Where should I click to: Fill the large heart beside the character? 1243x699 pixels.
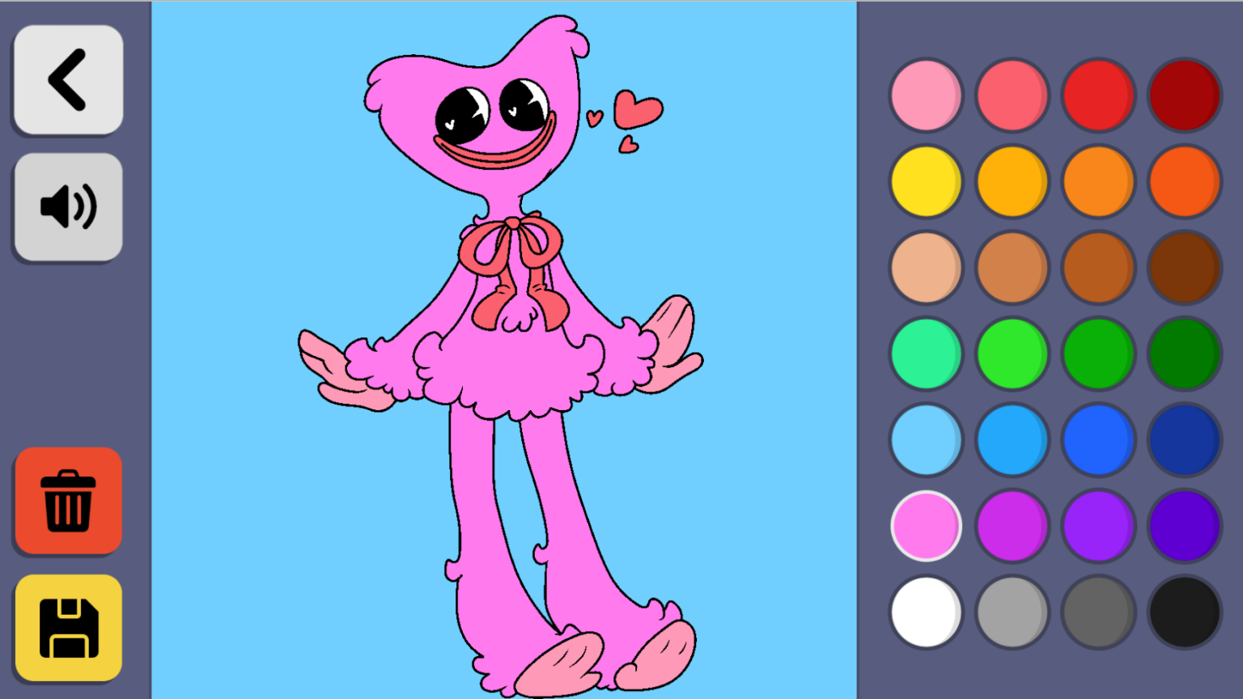pyautogui.click(x=637, y=109)
